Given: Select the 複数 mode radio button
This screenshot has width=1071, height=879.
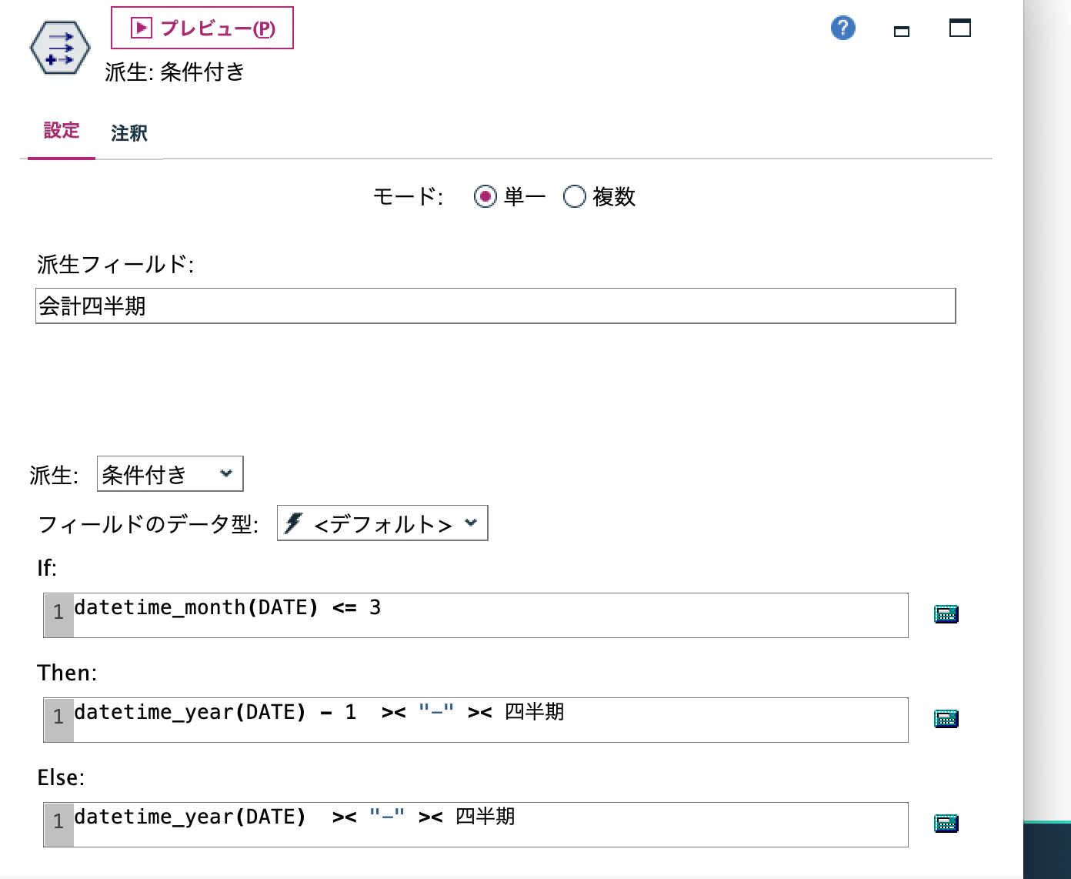Looking at the screenshot, I should [x=575, y=197].
